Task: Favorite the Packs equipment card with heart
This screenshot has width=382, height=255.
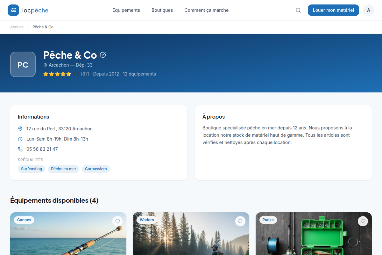Action: [x=363, y=221]
